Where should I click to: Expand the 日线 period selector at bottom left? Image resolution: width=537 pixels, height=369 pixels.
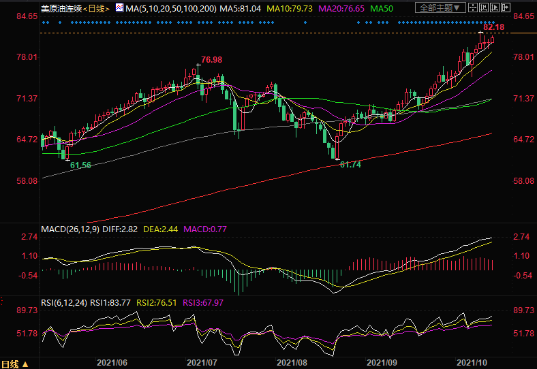pos(14,364)
